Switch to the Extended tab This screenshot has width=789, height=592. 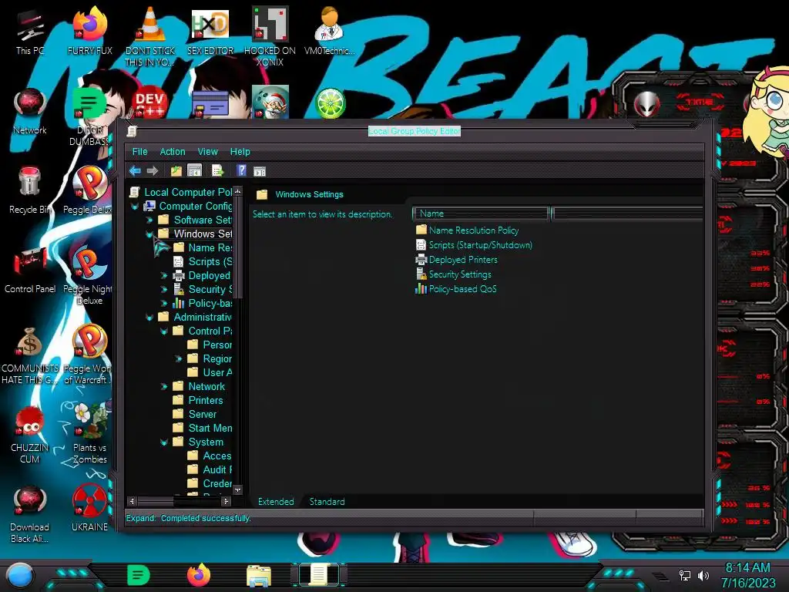point(276,501)
